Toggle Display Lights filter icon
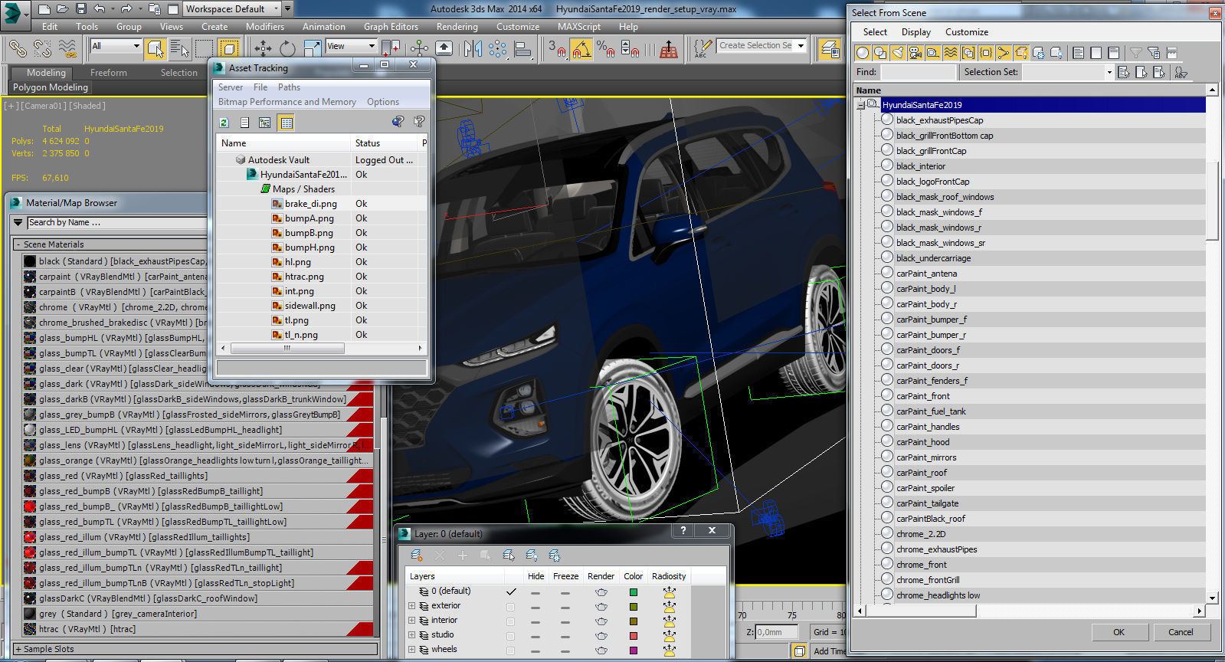The height and width of the screenshot is (662, 1225). pyautogui.click(x=897, y=53)
